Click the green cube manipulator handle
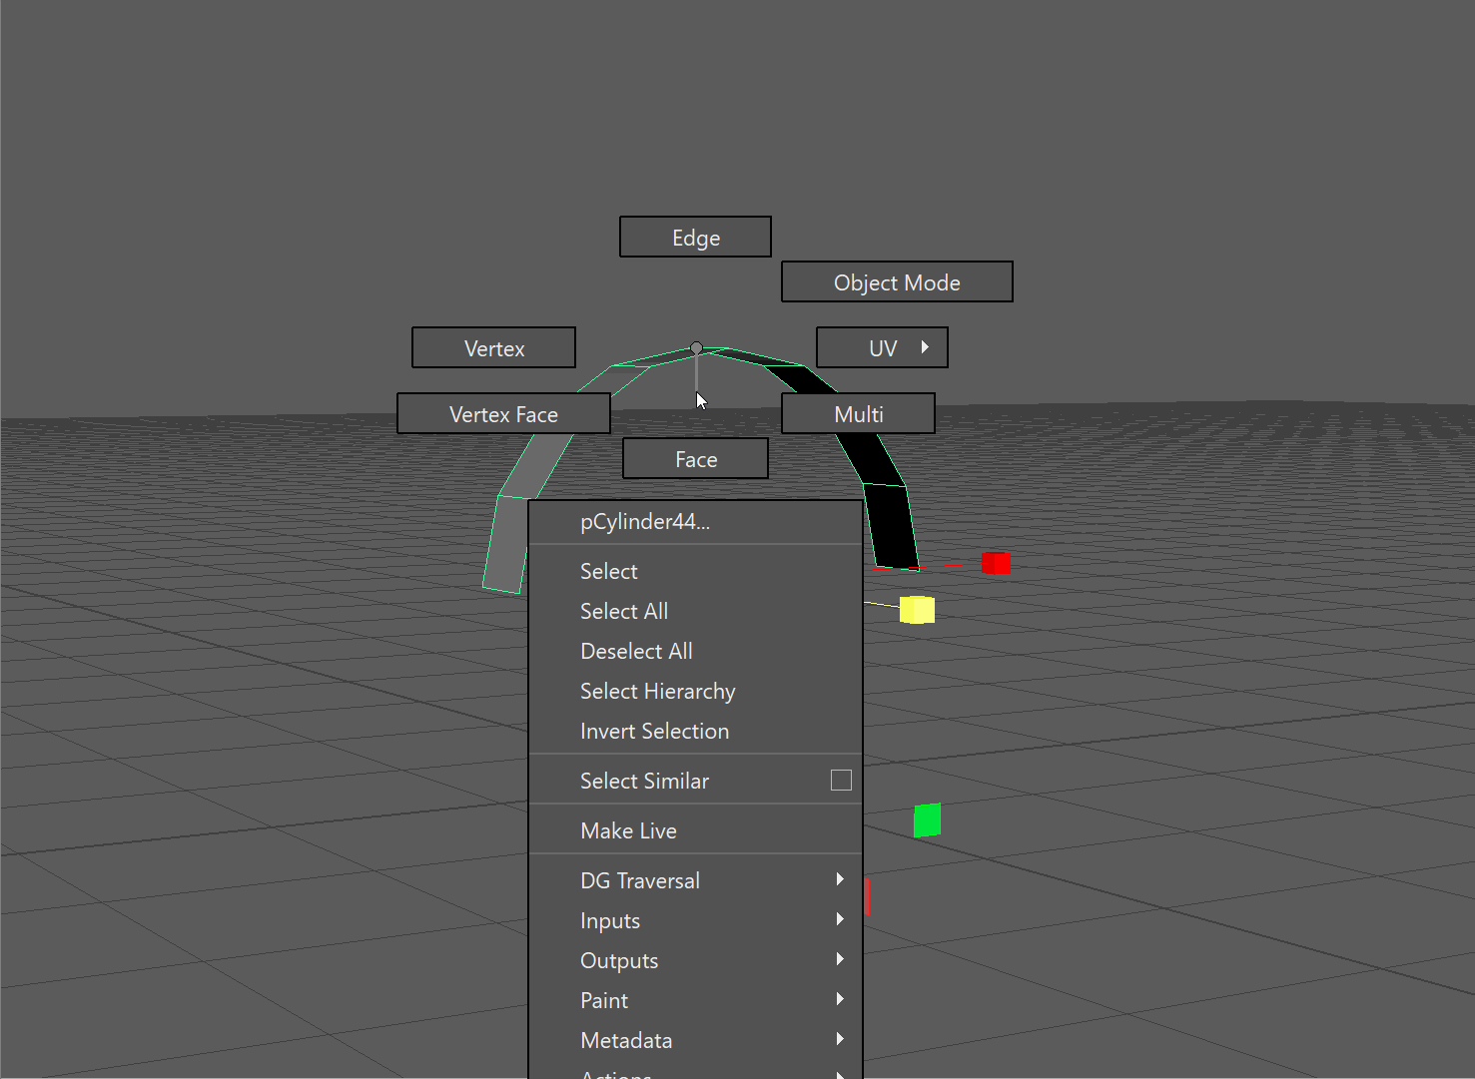This screenshot has width=1475, height=1079. (x=927, y=820)
